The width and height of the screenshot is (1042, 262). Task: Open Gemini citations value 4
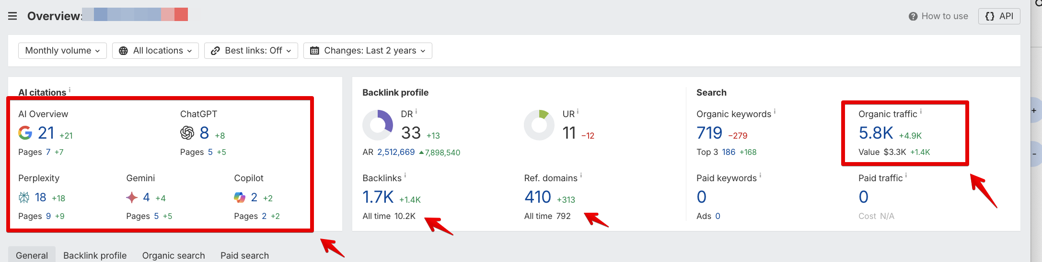tap(146, 197)
